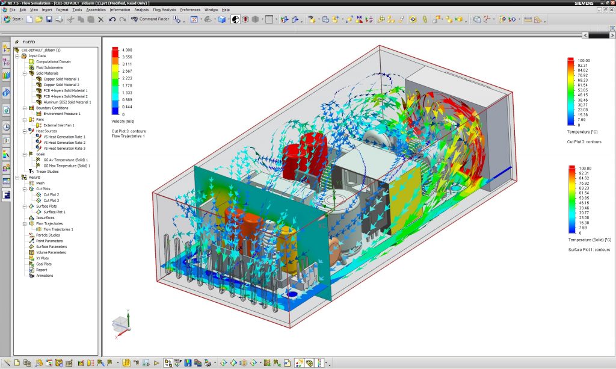Open the Preferences menu
616x369 pixels.
190,10
